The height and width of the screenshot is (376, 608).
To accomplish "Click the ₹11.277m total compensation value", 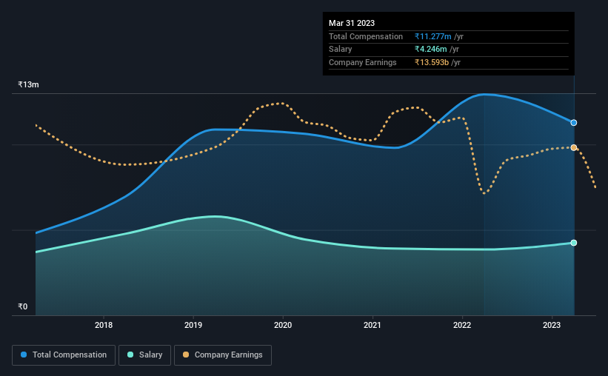I will pos(432,36).
